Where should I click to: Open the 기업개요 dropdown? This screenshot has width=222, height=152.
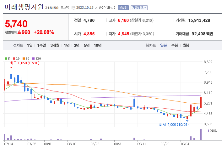[x=139, y=7]
